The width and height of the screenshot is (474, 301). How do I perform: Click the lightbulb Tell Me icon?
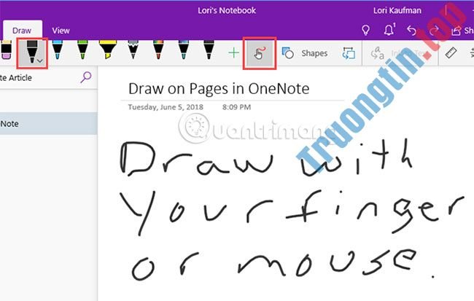click(366, 30)
